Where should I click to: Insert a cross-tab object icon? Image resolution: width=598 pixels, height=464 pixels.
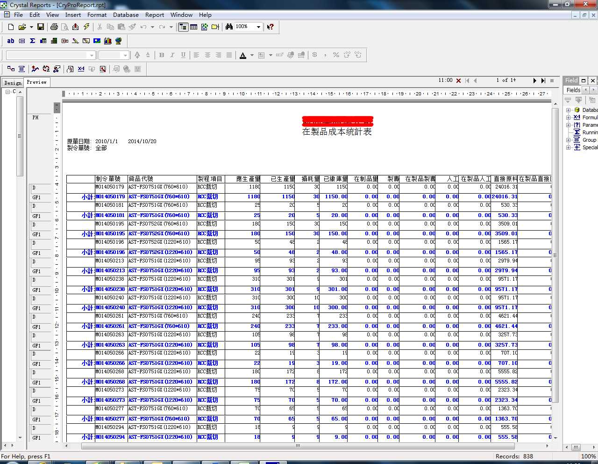(43, 41)
